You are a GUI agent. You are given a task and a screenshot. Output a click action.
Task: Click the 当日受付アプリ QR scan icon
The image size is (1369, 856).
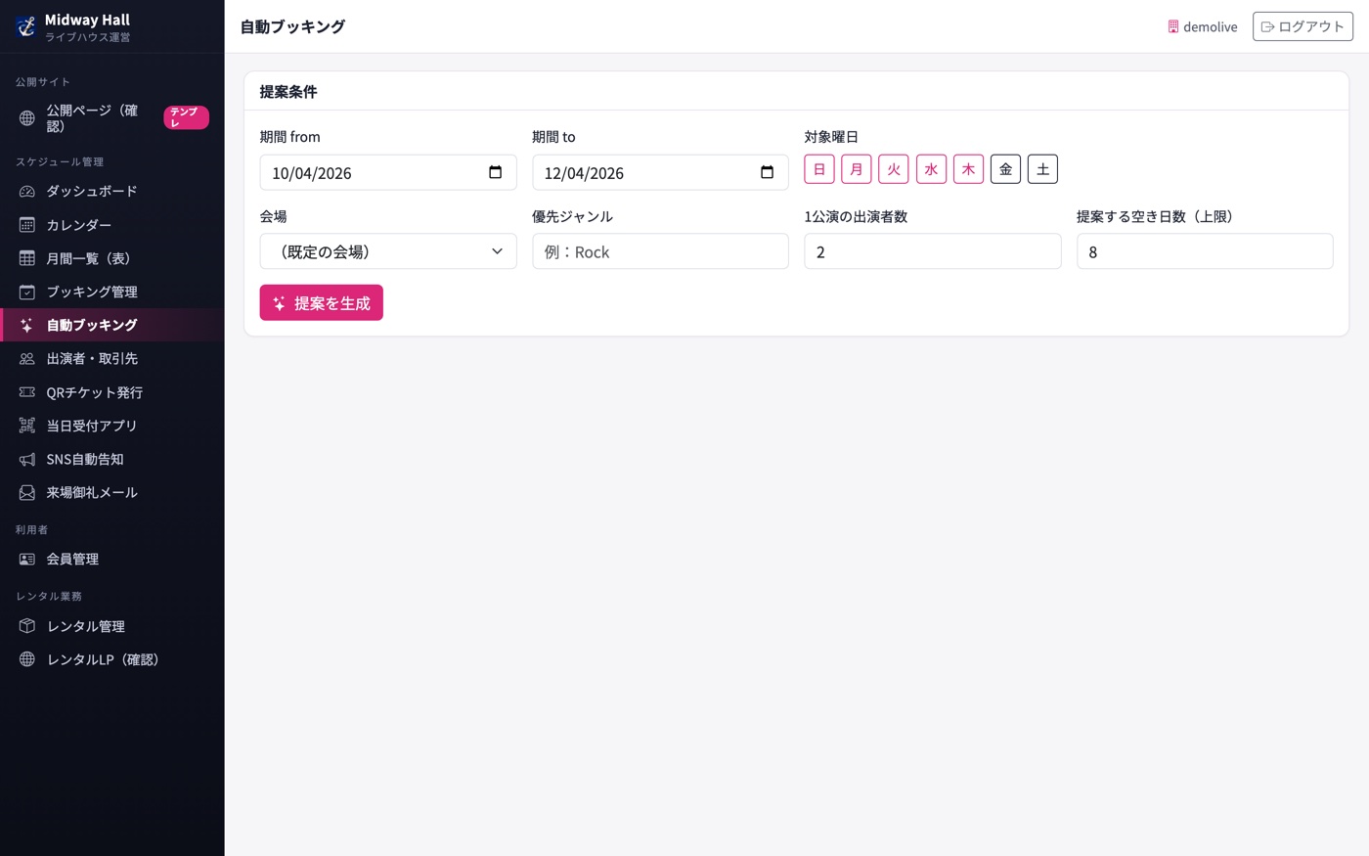(27, 426)
